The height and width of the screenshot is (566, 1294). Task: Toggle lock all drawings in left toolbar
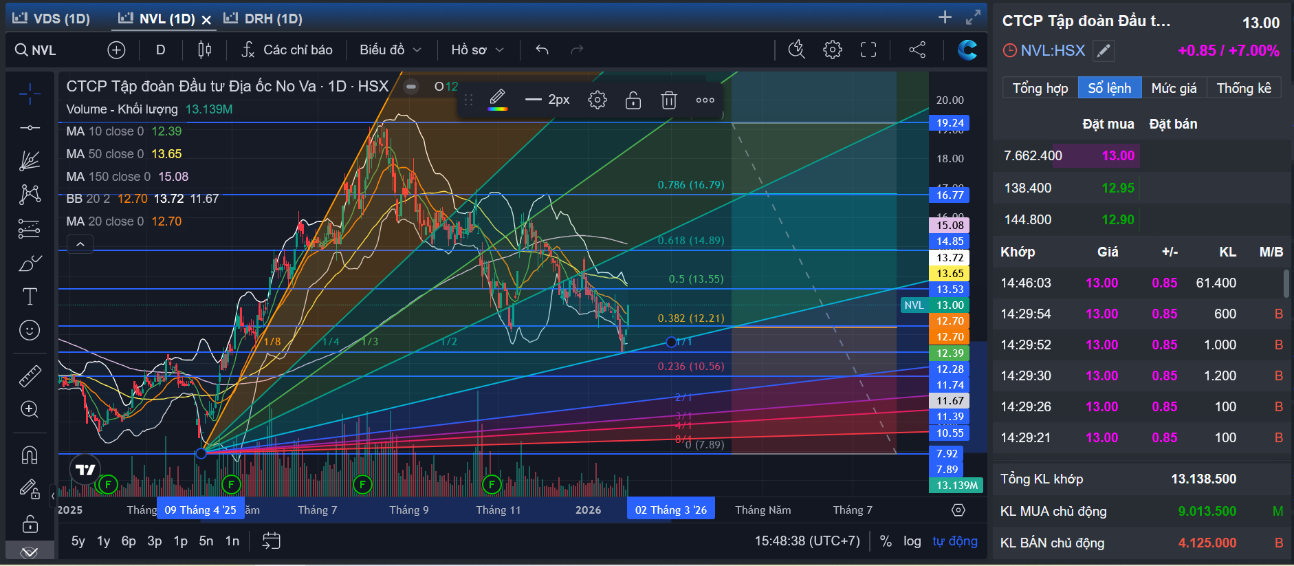click(30, 524)
